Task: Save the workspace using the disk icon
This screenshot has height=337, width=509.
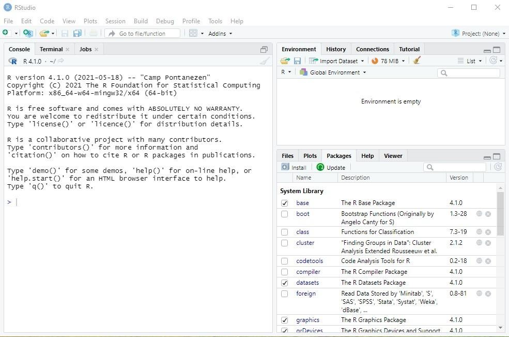Action: [x=297, y=61]
